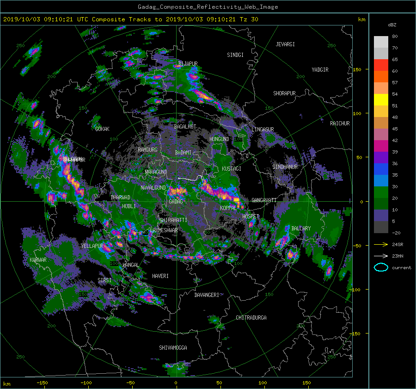Screen dimensions: 416x389
Task: Click the BAGALKOT city label
Action: [185, 127]
